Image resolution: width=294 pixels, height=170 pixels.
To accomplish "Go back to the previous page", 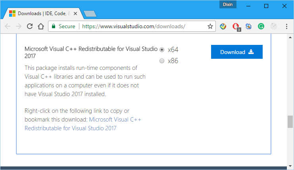I will click(x=8, y=26).
